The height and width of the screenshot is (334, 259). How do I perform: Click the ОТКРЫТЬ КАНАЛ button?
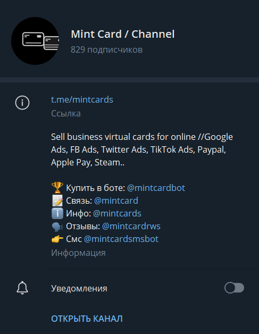(87, 319)
